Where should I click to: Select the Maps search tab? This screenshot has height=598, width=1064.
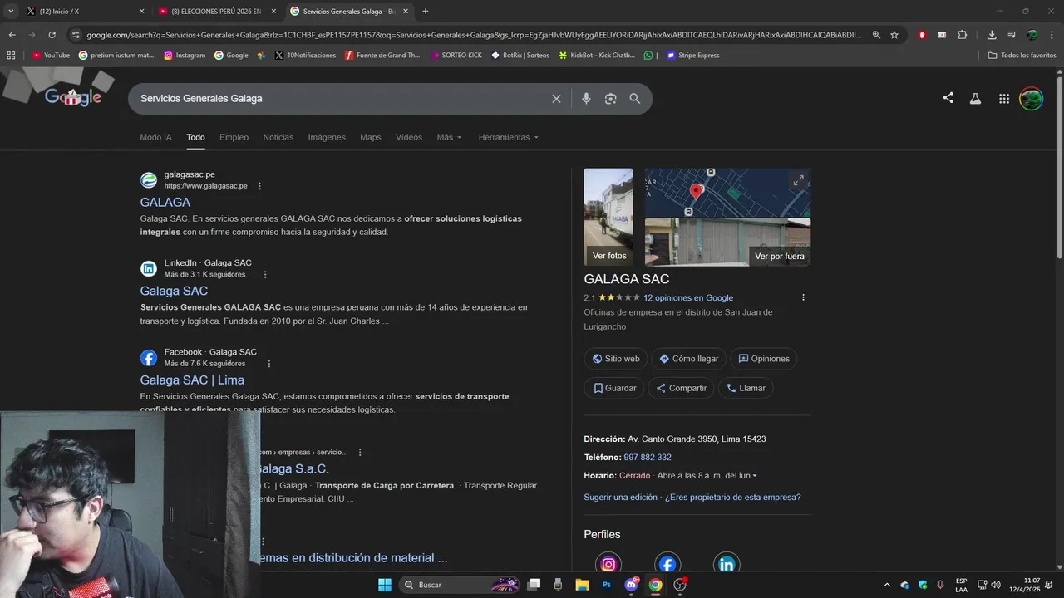(x=370, y=137)
